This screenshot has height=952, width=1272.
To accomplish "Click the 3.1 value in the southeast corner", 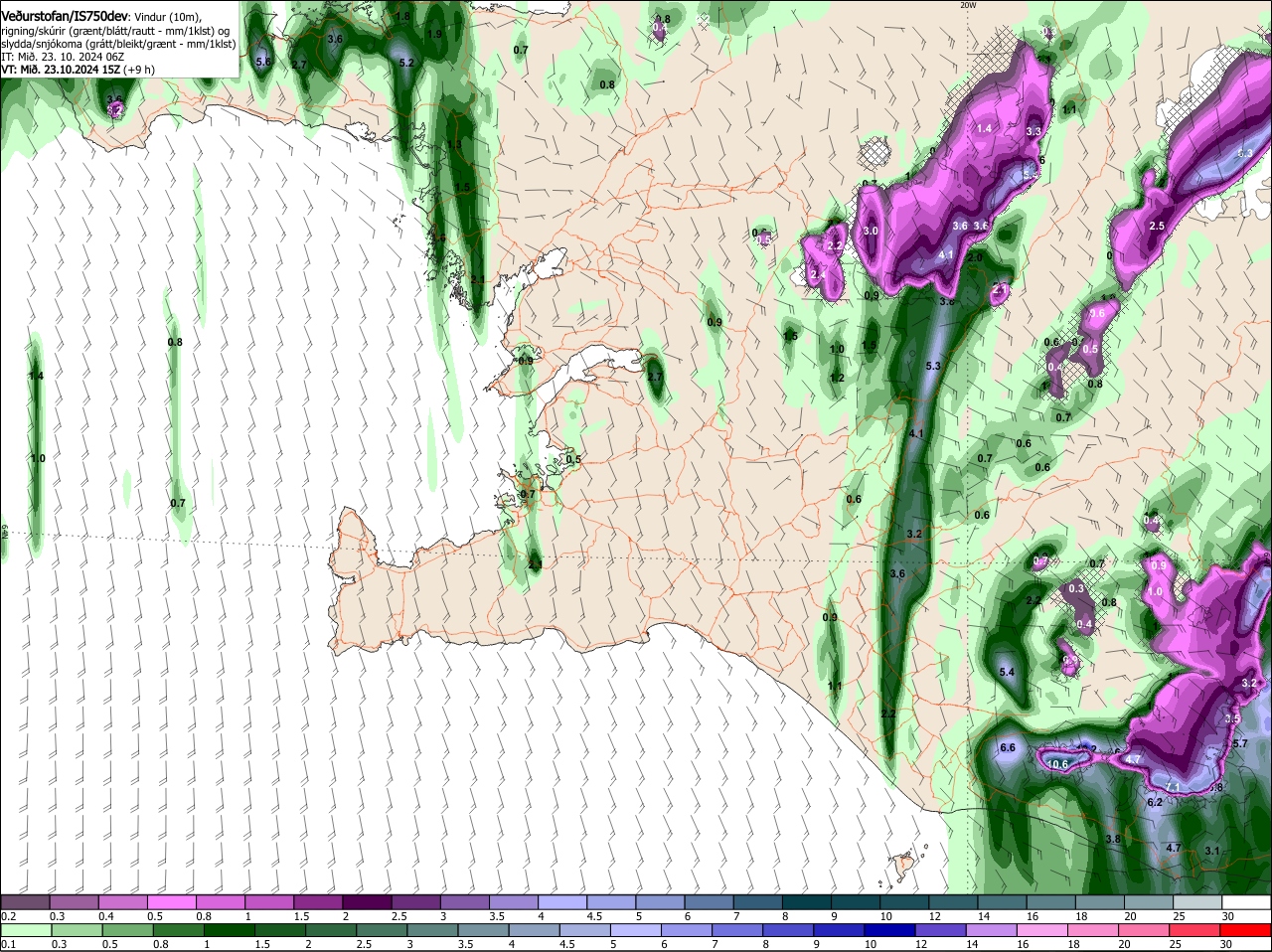I will (1211, 851).
